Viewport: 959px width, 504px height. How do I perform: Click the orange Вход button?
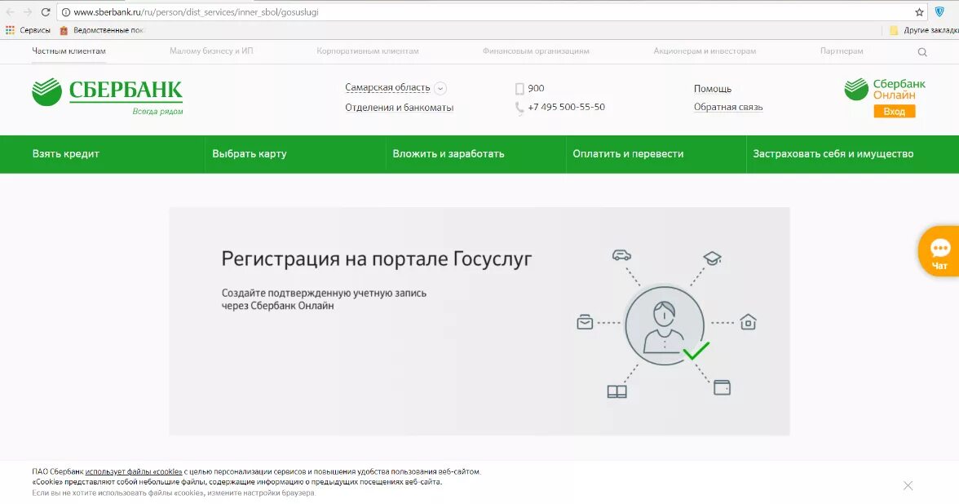(x=894, y=111)
